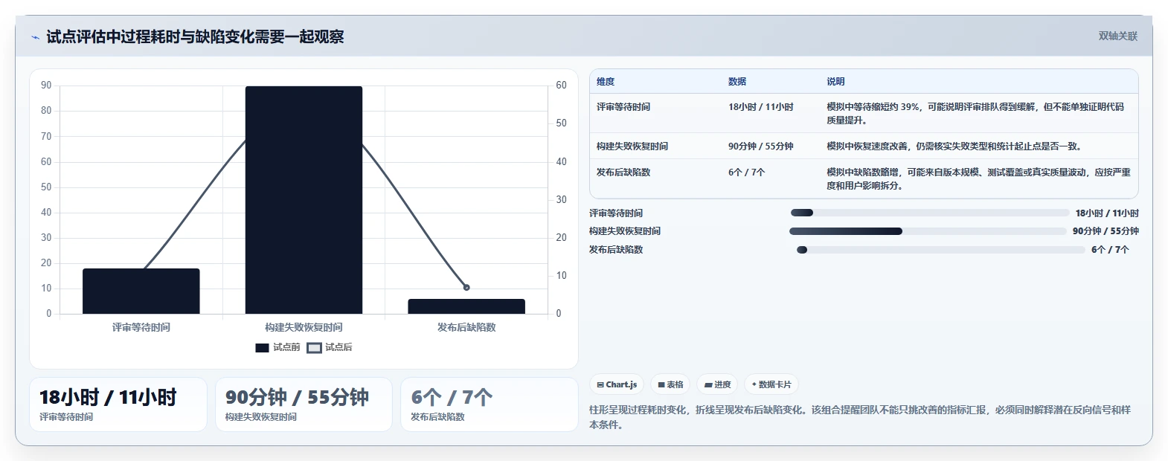Click the 双轴关联 badge in the header
Viewport: 1168px width, 461px height.
(1118, 36)
